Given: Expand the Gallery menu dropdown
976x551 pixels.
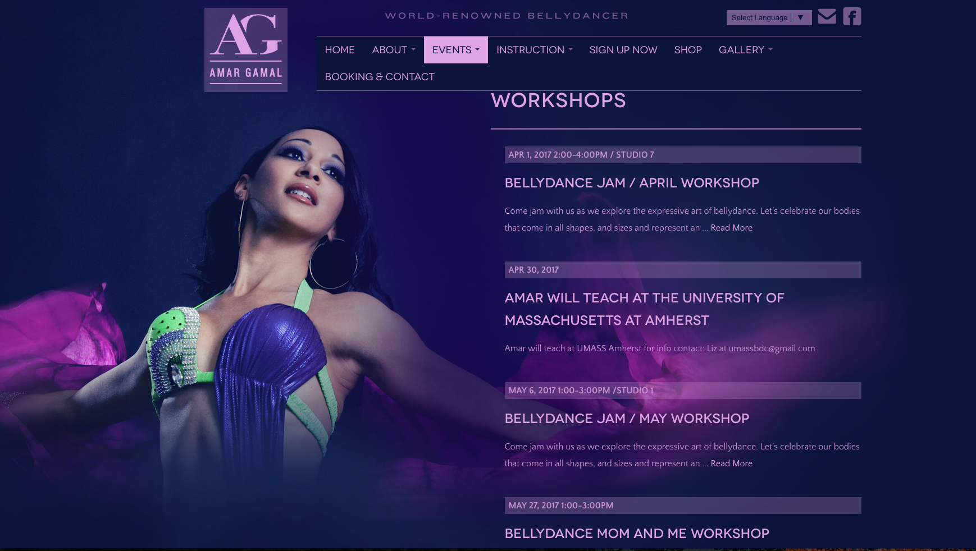Looking at the screenshot, I should (x=746, y=50).
